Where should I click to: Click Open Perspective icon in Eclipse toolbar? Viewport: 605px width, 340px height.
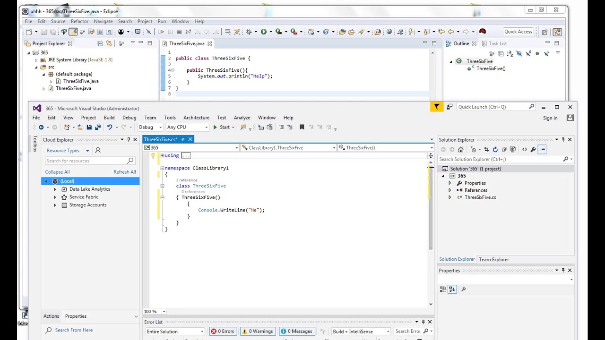click(545, 32)
